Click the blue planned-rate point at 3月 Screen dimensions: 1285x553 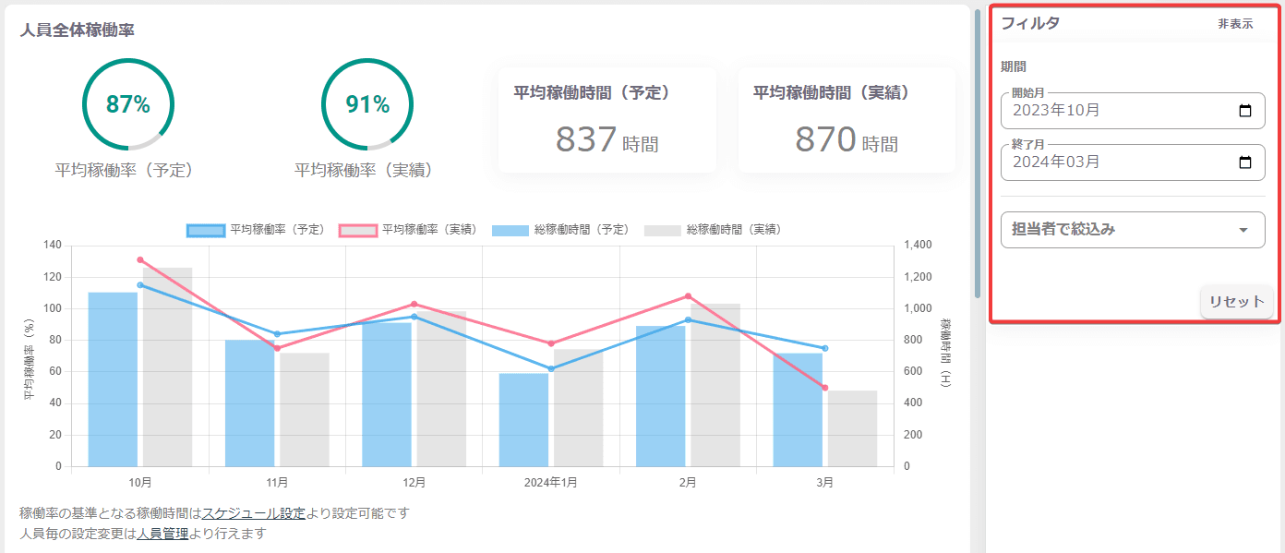coord(825,348)
